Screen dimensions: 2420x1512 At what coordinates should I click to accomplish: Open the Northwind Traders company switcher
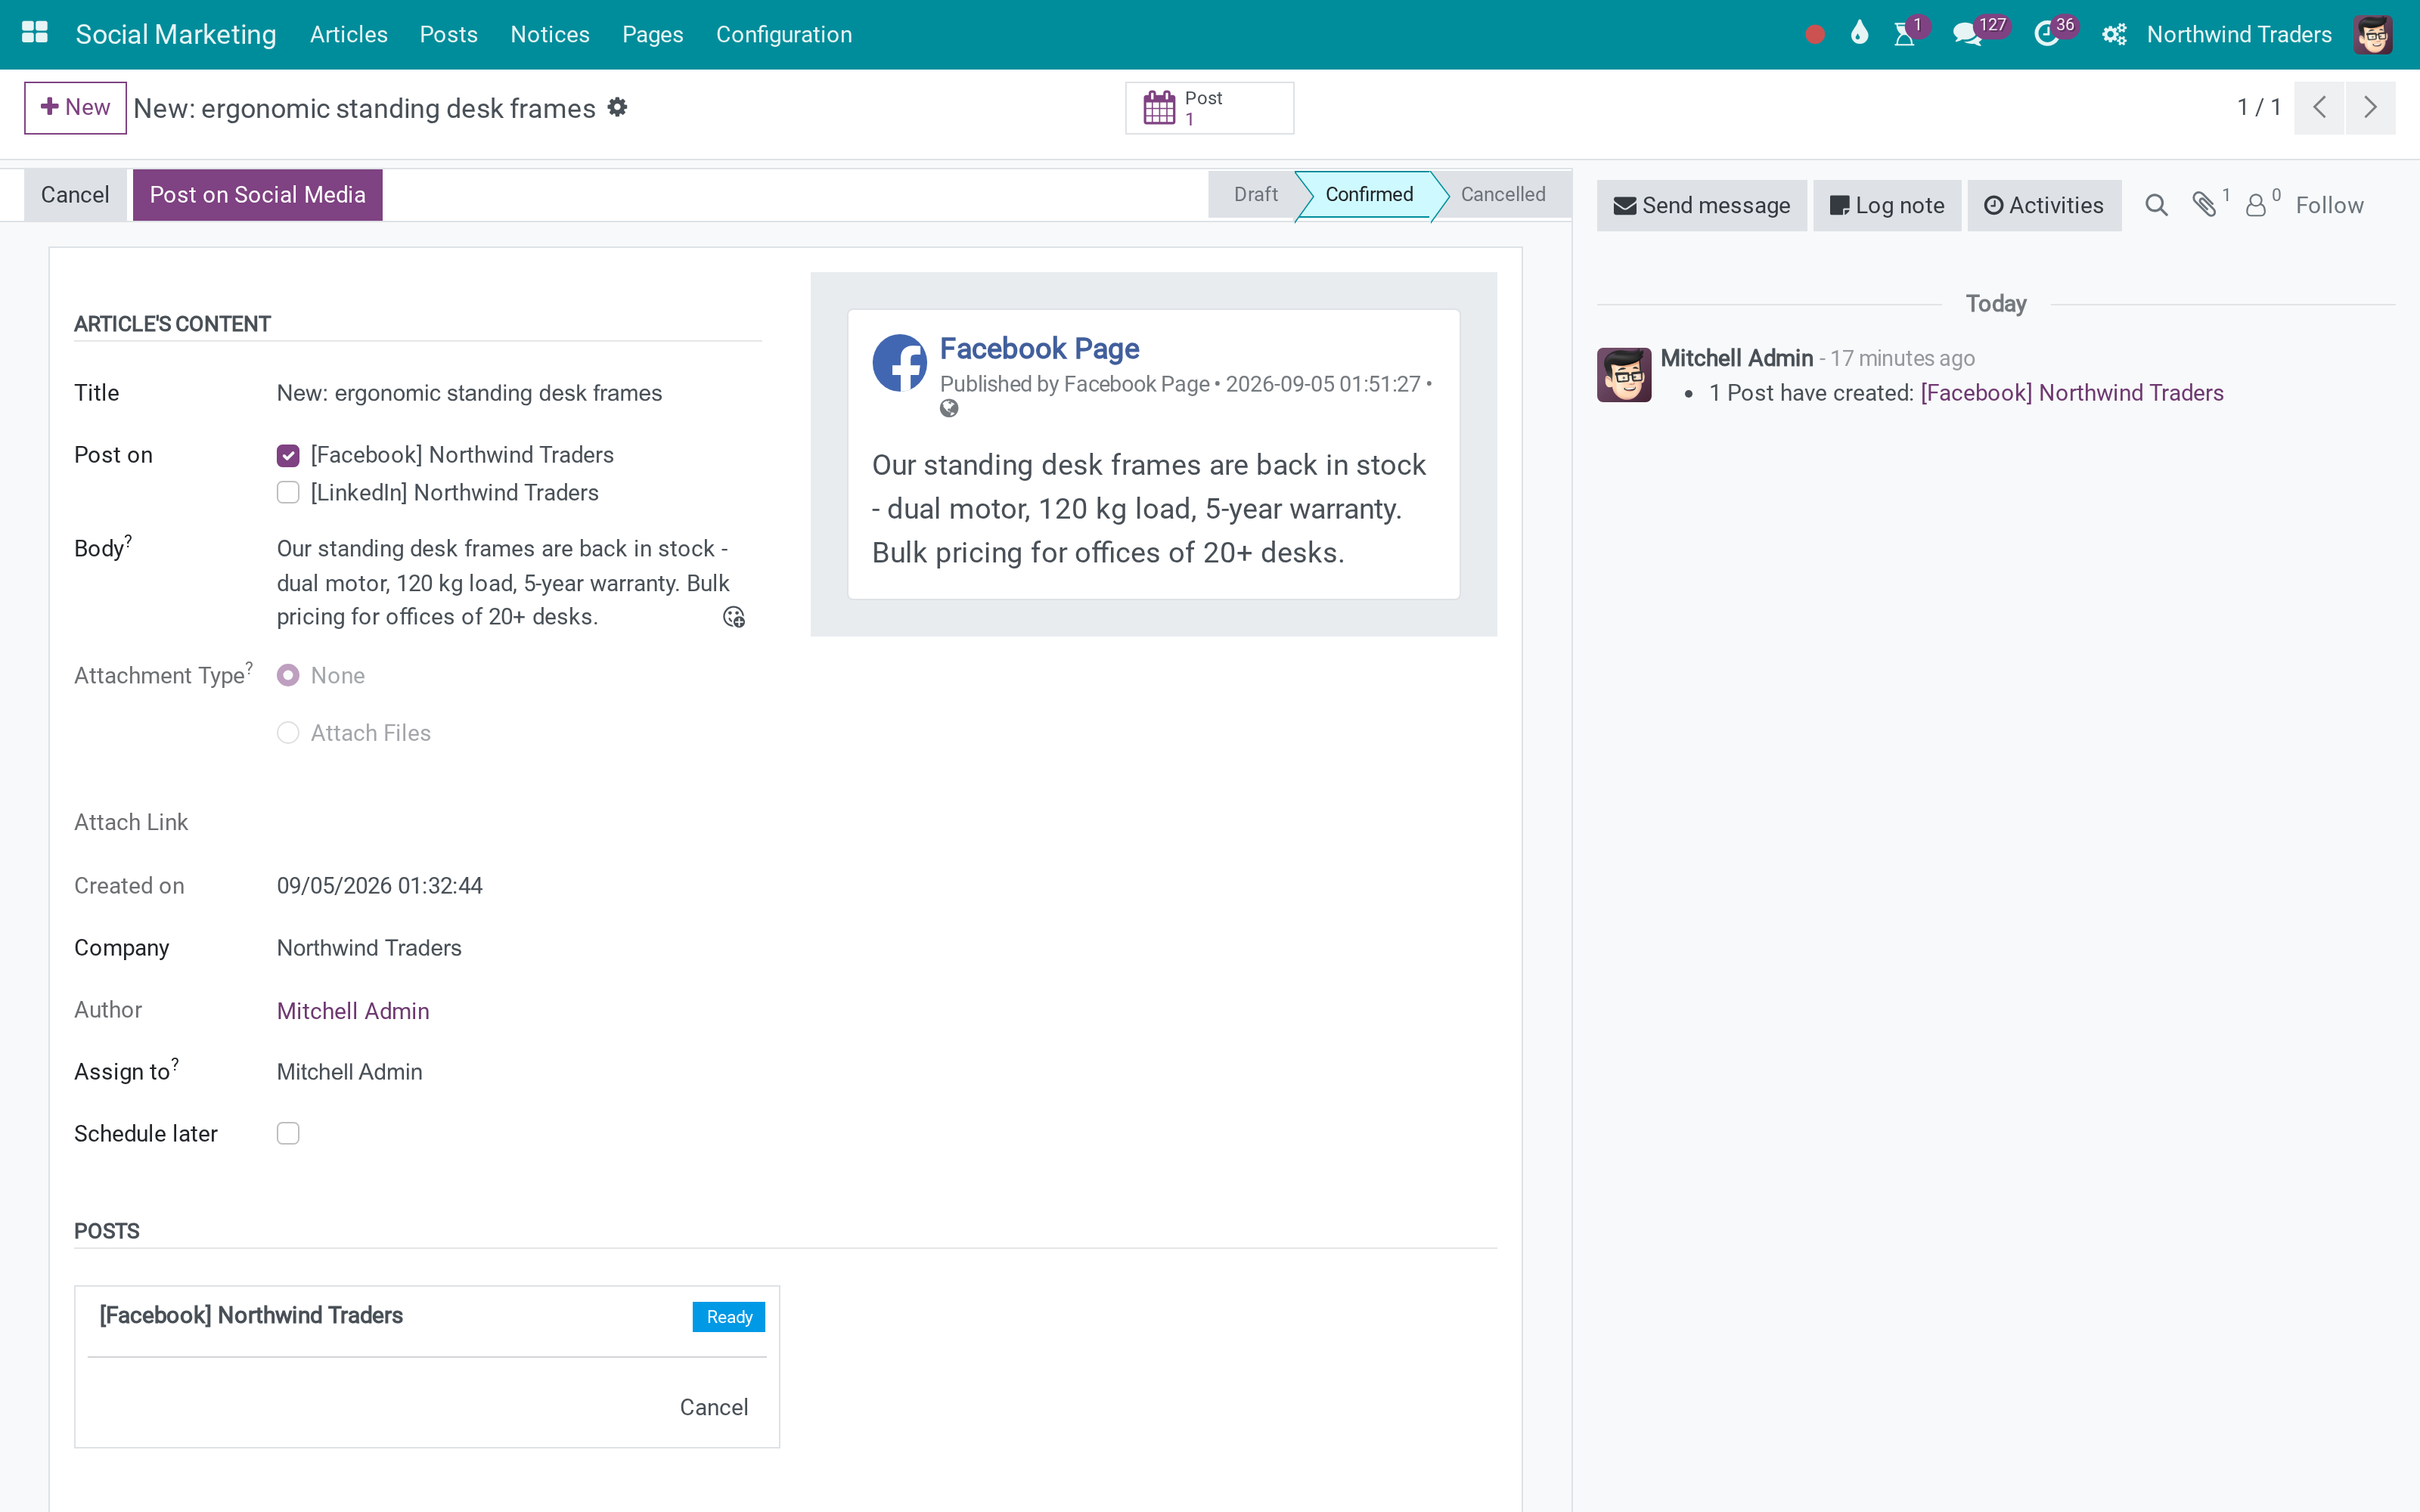[x=2239, y=35]
